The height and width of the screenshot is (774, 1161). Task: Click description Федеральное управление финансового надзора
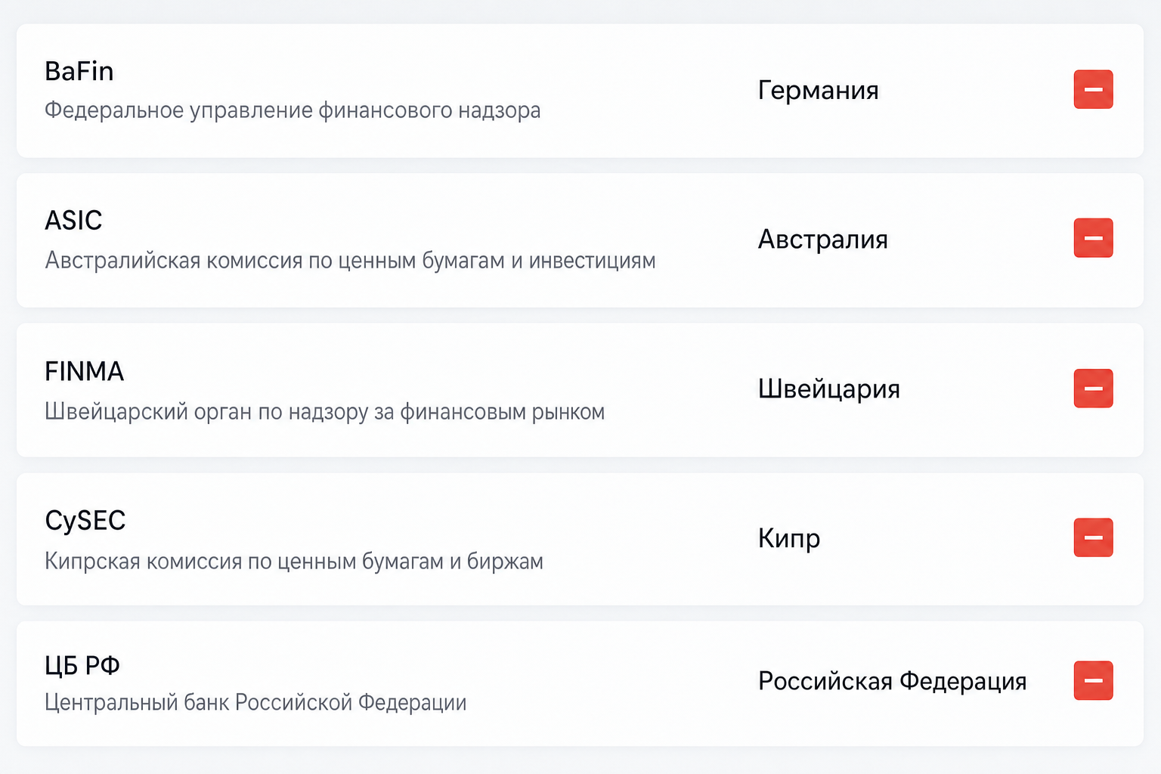[x=293, y=110]
